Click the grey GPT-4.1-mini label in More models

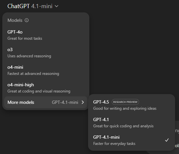[65, 102]
